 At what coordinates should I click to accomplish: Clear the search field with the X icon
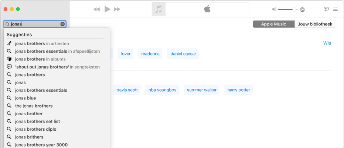[x=62, y=24]
